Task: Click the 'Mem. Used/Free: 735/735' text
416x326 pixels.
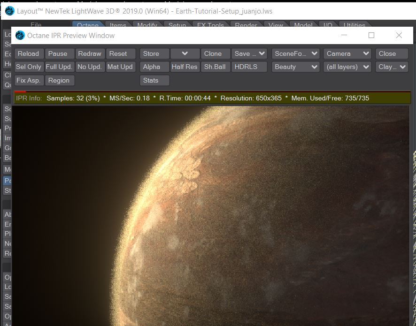Action: [330, 98]
